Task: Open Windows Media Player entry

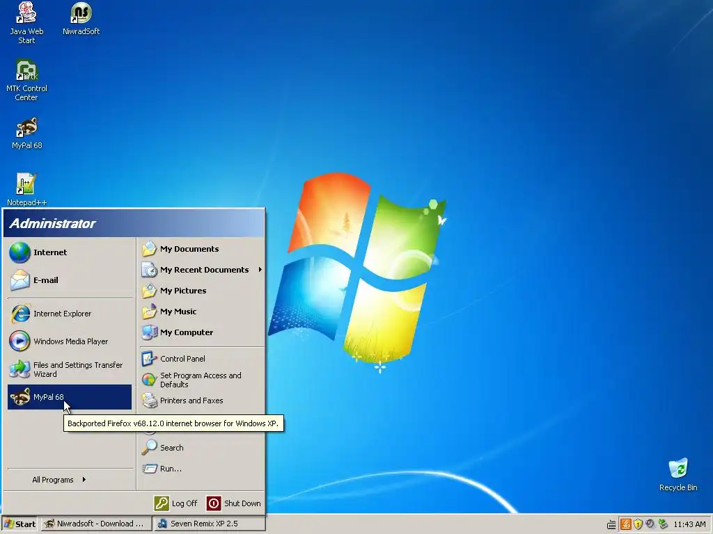Action: tap(70, 341)
